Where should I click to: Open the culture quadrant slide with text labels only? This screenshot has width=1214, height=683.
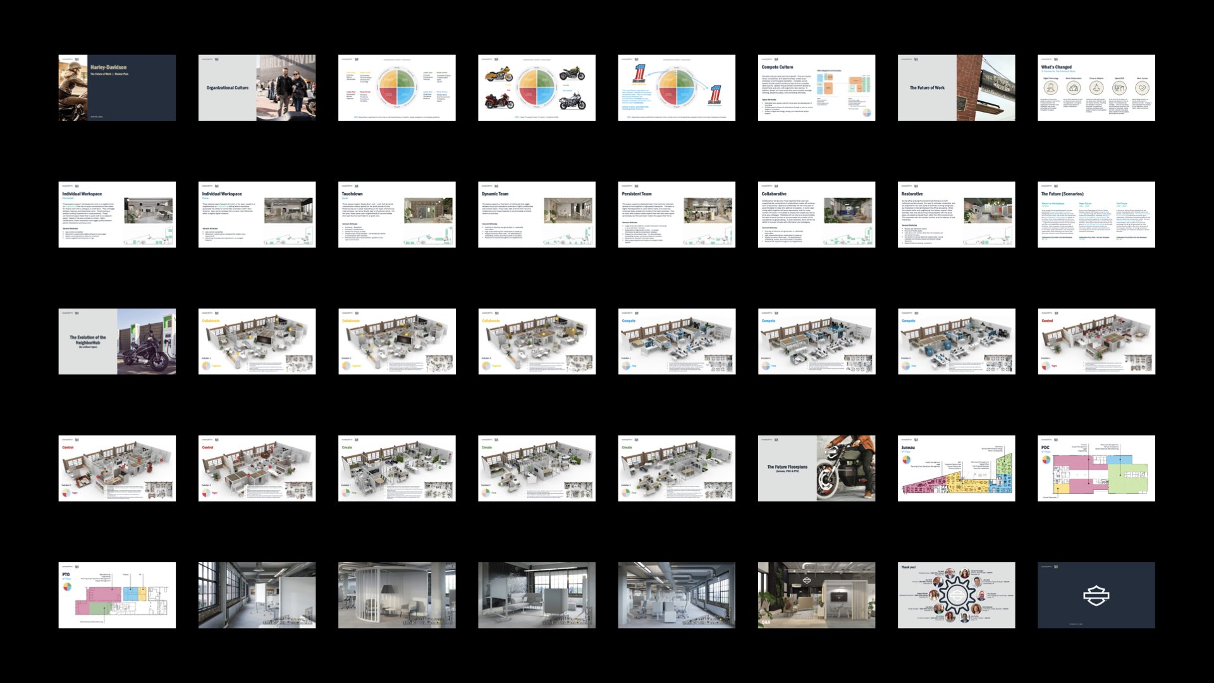(x=397, y=88)
